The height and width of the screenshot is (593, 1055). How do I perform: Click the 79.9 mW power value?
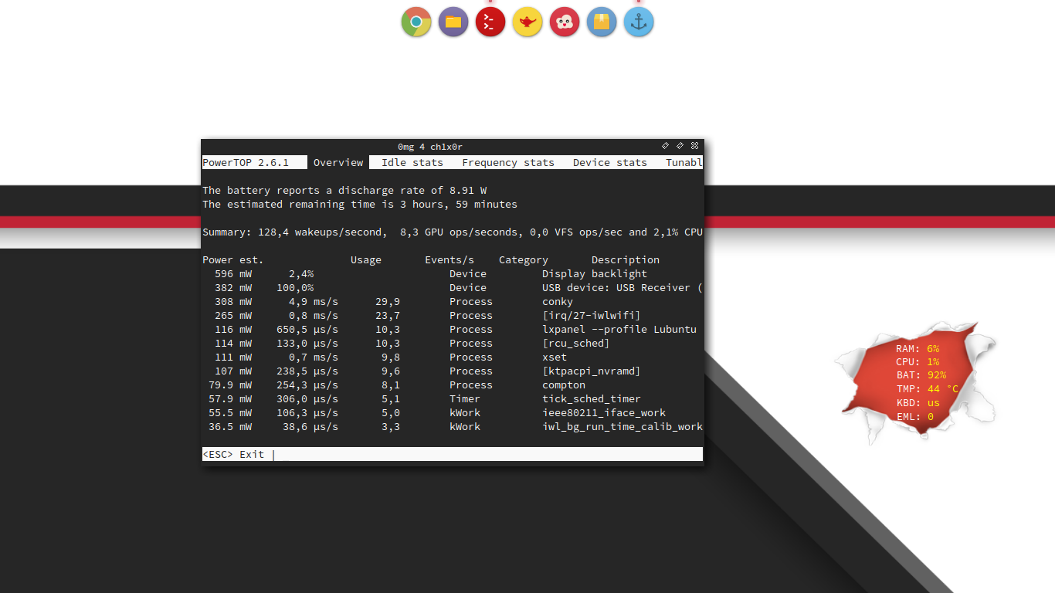pos(230,385)
